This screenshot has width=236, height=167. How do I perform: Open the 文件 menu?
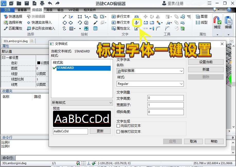click(7, 10)
